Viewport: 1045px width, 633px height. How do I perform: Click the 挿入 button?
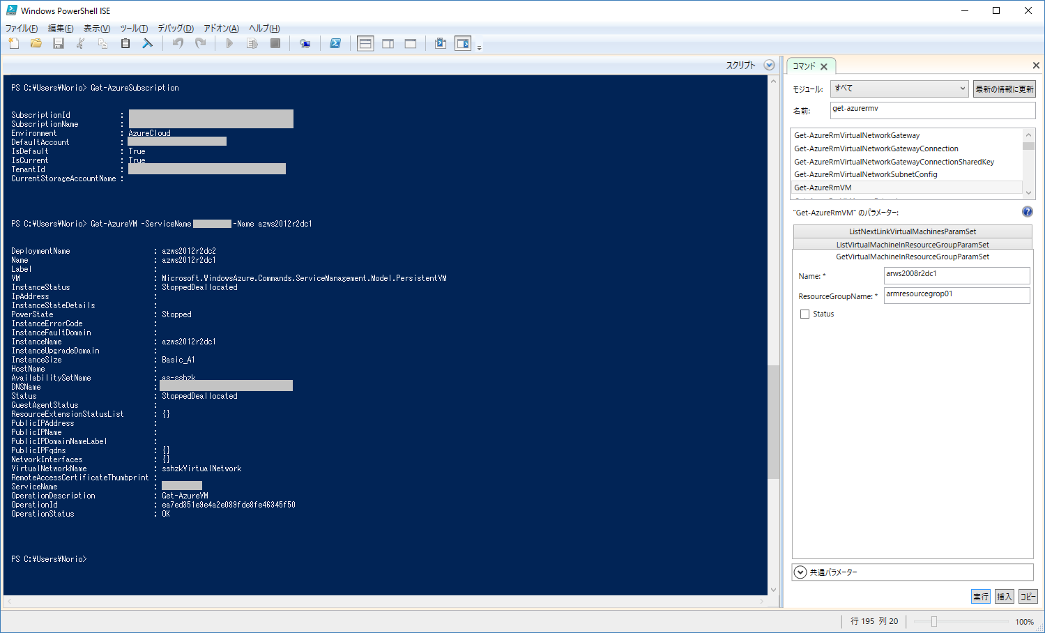pos(1004,597)
